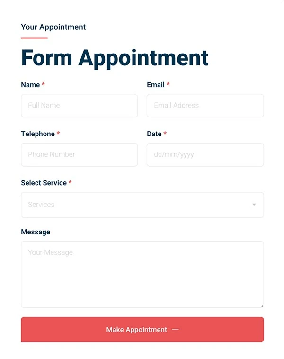284x359 pixels.
Task: Click the Form Appointment heading
Action: (x=115, y=58)
